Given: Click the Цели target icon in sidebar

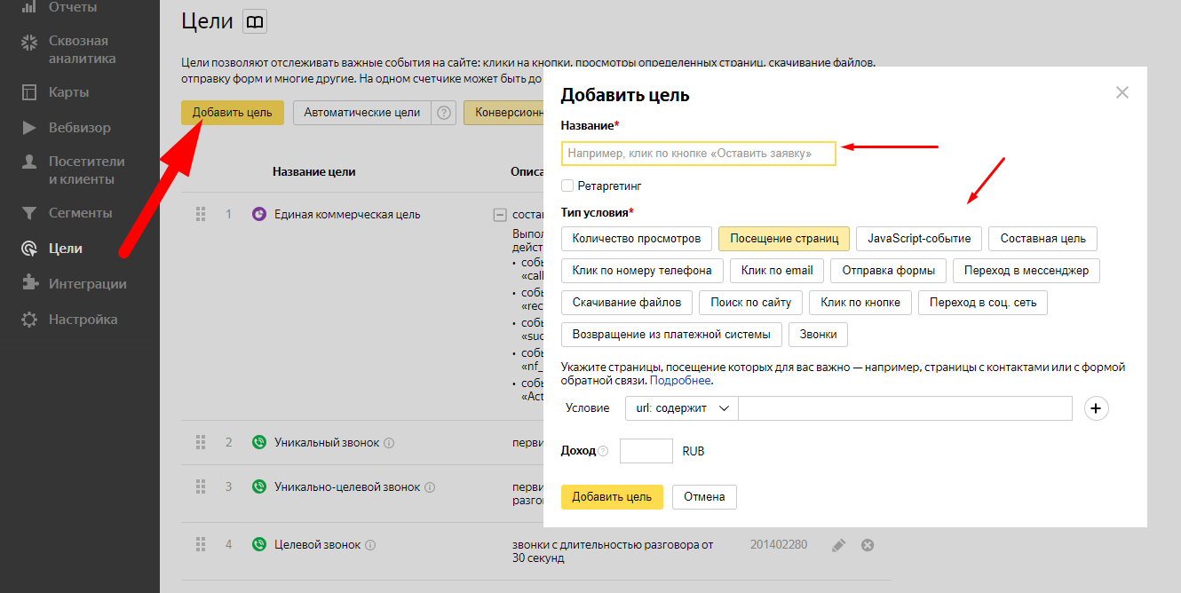Looking at the screenshot, I should click(x=29, y=249).
